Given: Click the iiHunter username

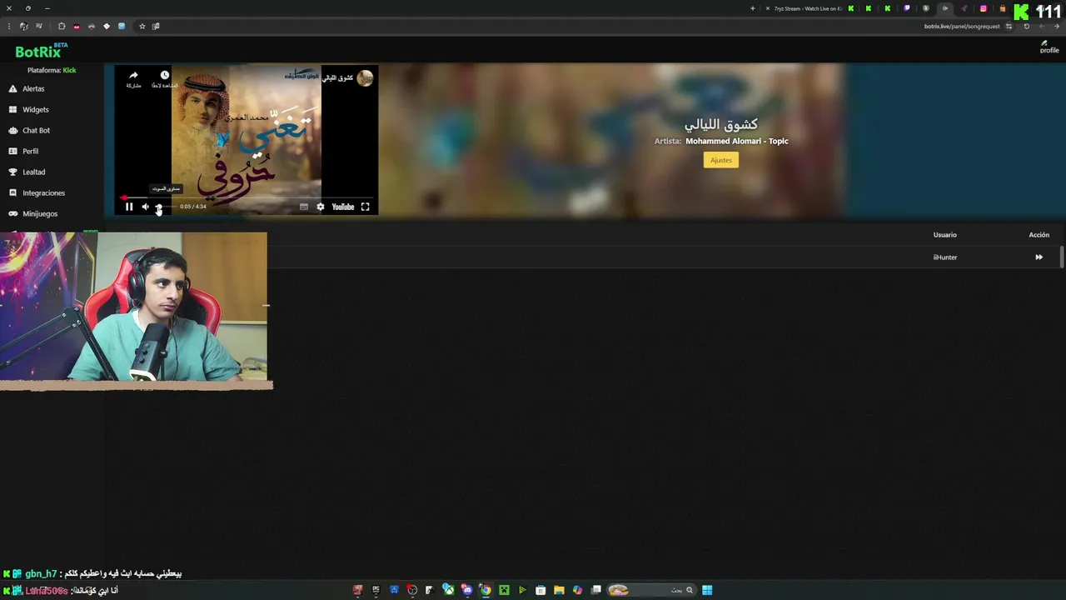Looking at the screenshot, I should 945,257.
